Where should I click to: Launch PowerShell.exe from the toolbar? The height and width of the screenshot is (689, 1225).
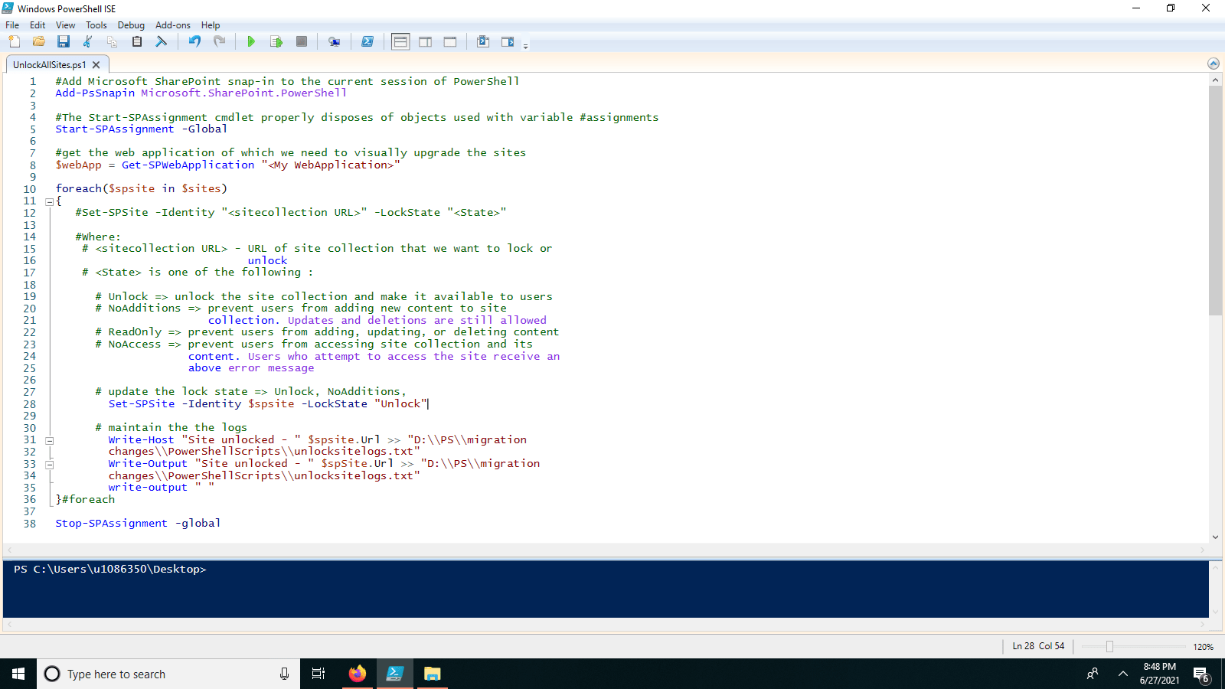click(367, 41)
